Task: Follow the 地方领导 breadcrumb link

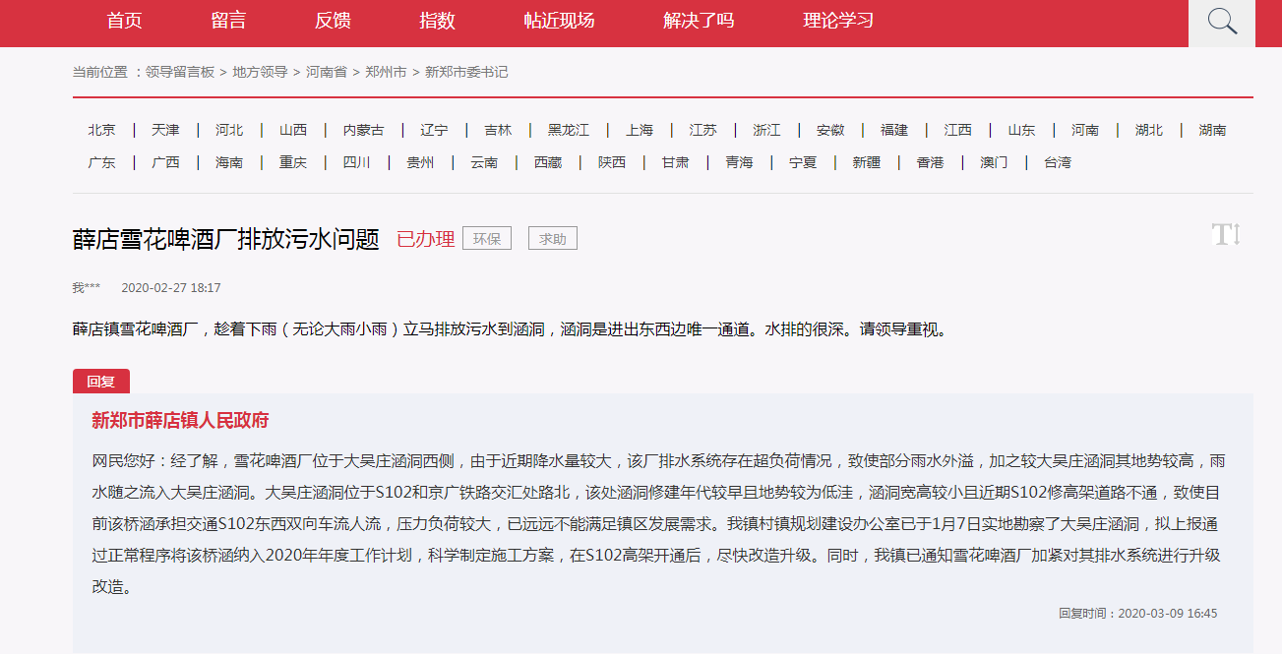Action: coord(260,72)
